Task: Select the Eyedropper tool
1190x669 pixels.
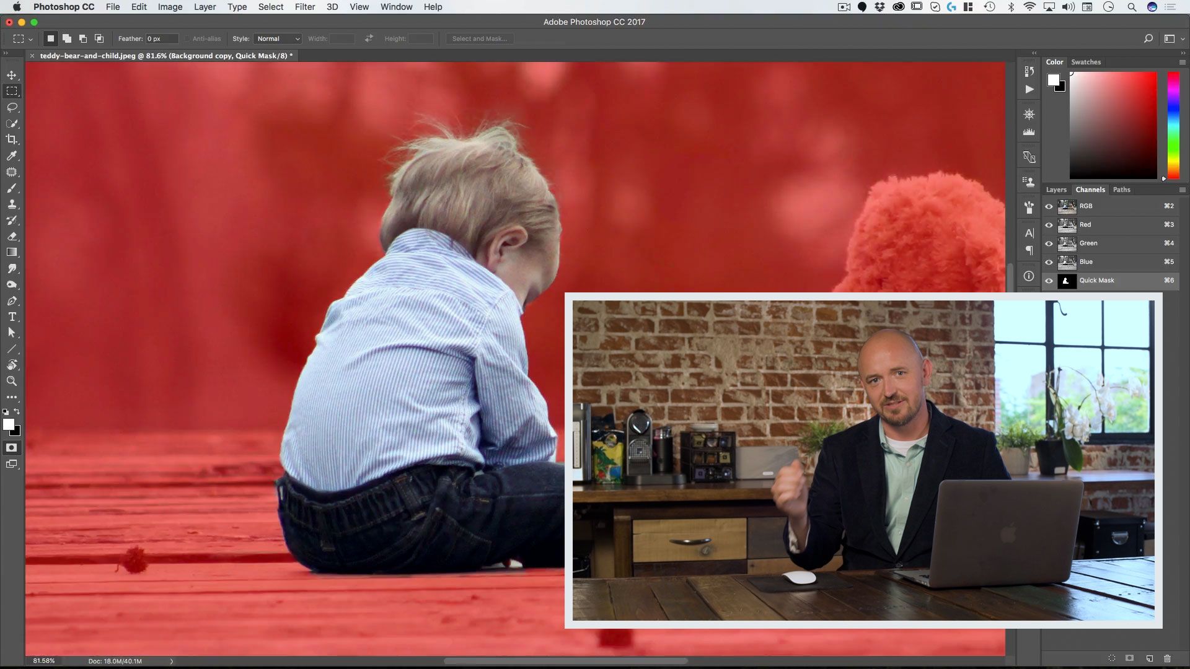Action: (12, 156)
